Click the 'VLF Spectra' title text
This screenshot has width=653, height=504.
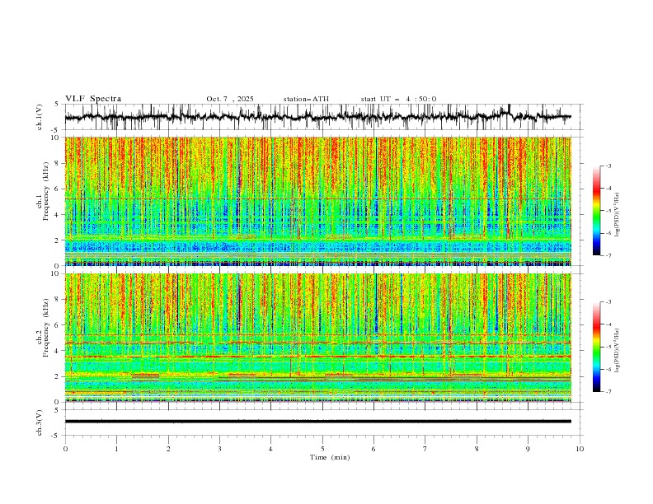click(93, 99)
